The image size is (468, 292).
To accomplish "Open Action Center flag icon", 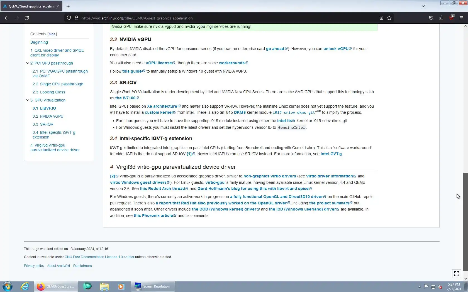I will click(x=426, y=287).
